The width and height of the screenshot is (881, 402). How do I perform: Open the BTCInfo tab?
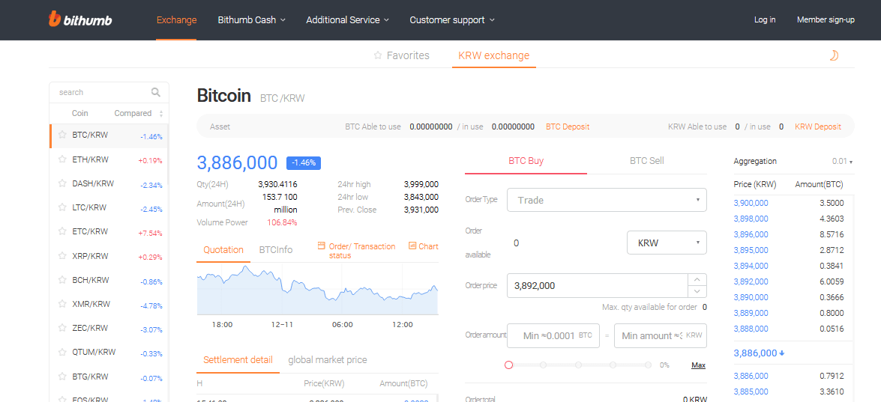point(276,250)
